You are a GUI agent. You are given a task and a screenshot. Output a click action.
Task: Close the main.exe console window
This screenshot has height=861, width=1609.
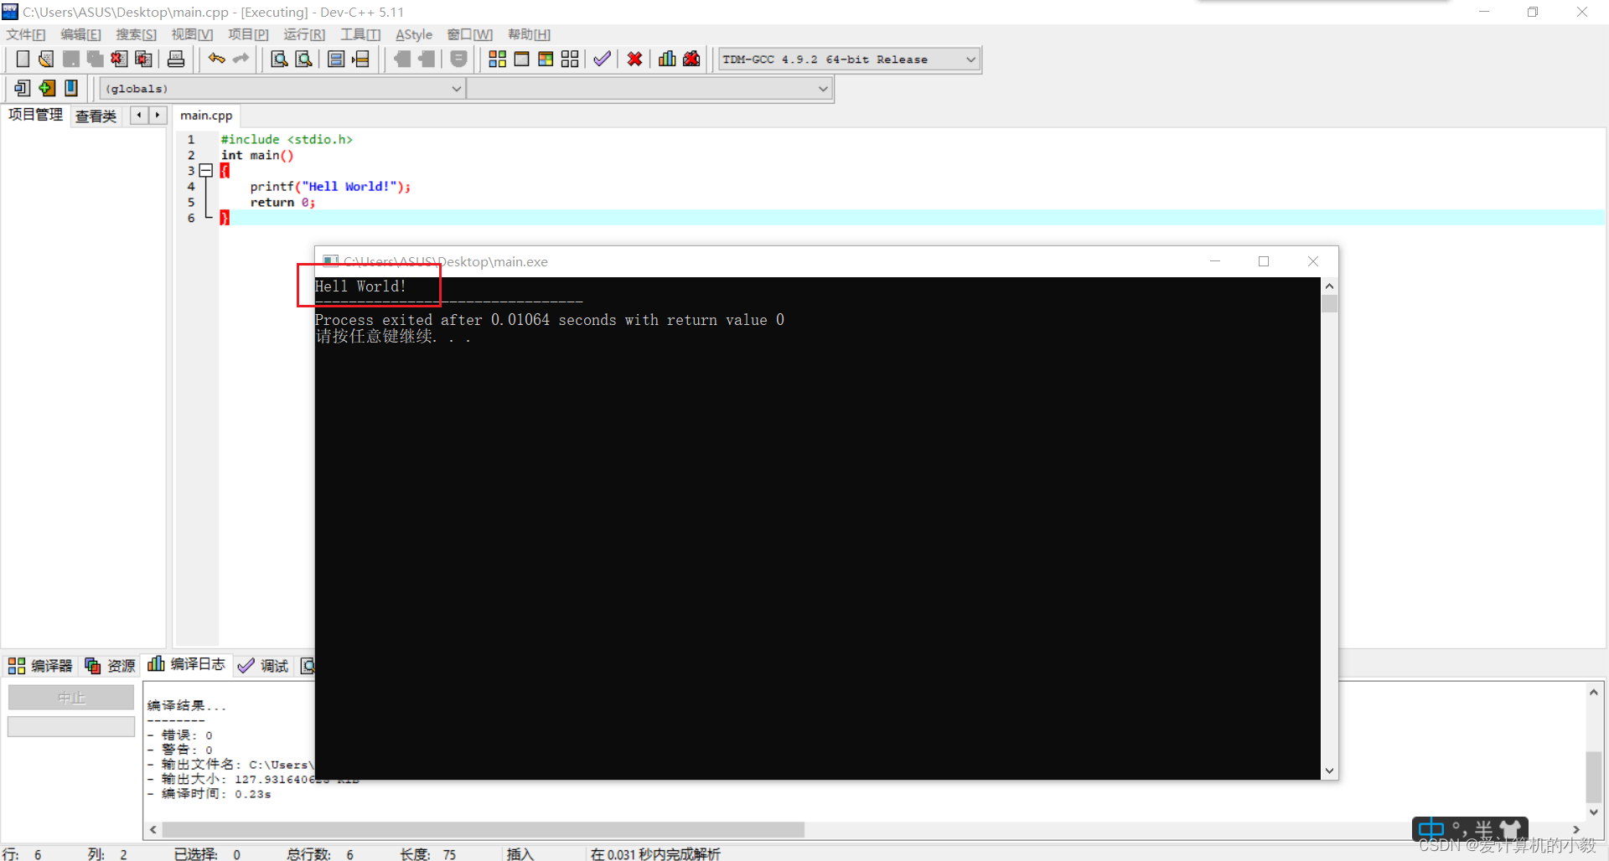[x=1313, y=261]
